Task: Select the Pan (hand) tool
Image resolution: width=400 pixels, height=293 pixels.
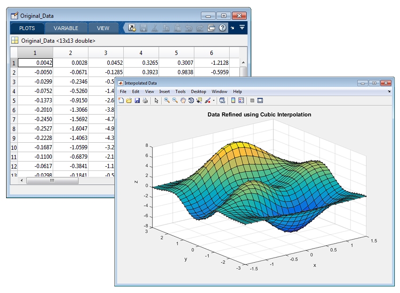Action: 183,100
